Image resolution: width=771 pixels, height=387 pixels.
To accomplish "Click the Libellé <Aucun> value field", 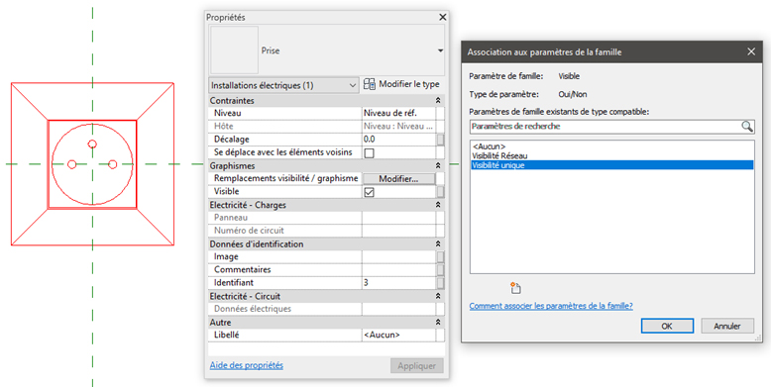I will 398,335.
